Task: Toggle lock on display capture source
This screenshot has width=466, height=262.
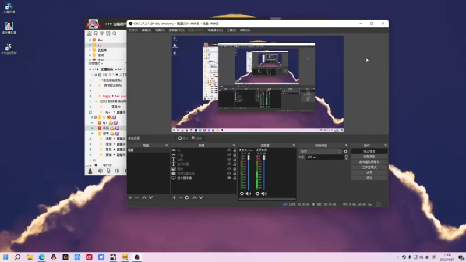Action: (235, 178)
